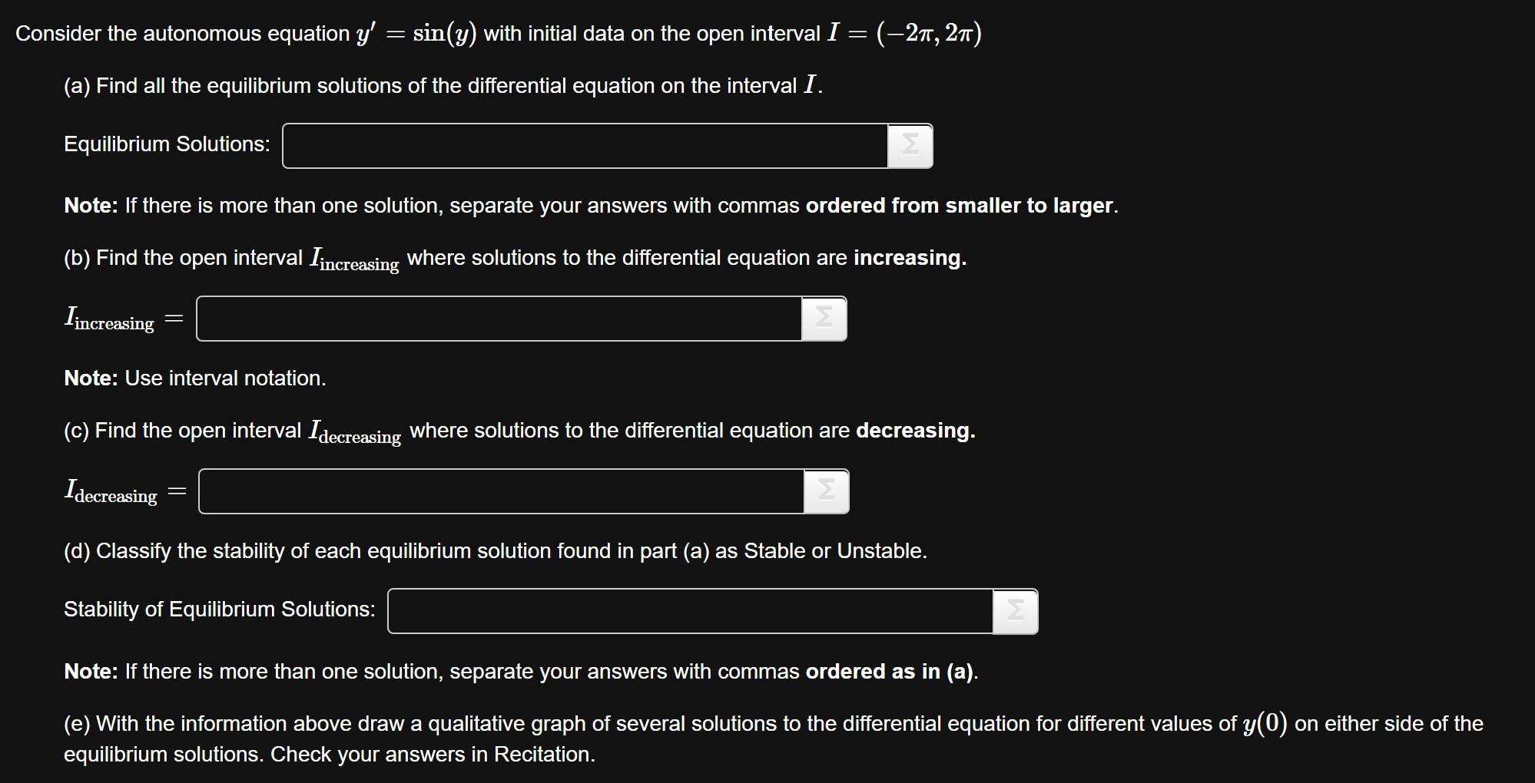Click the answer blank following I increasing equals
Viewport: 1535px width, 783px height.
pos(499,318)
